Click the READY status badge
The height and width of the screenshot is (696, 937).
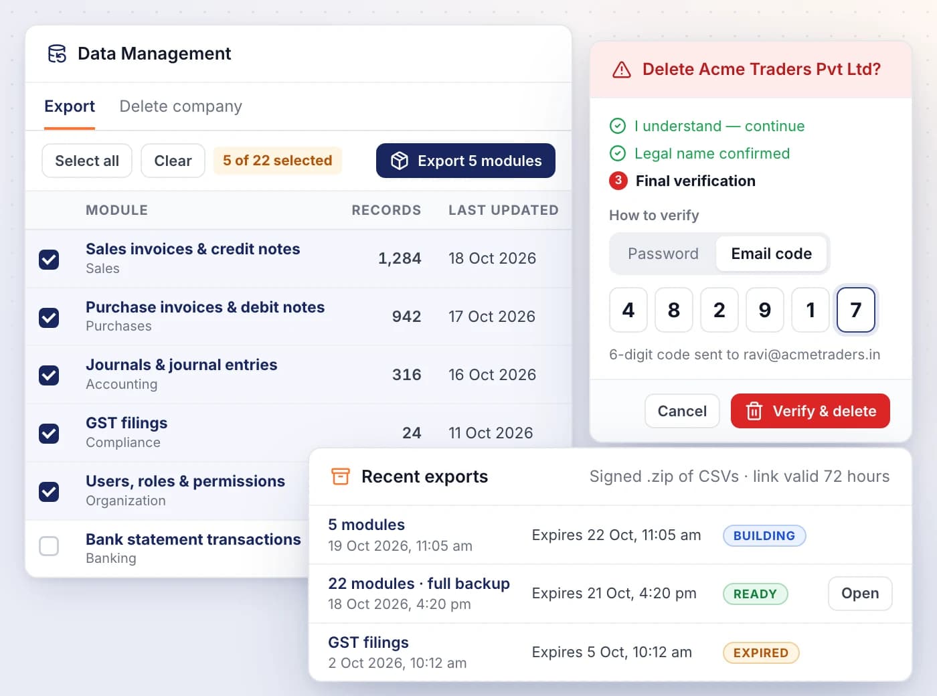pyautogui.click(x=756, y=594)
